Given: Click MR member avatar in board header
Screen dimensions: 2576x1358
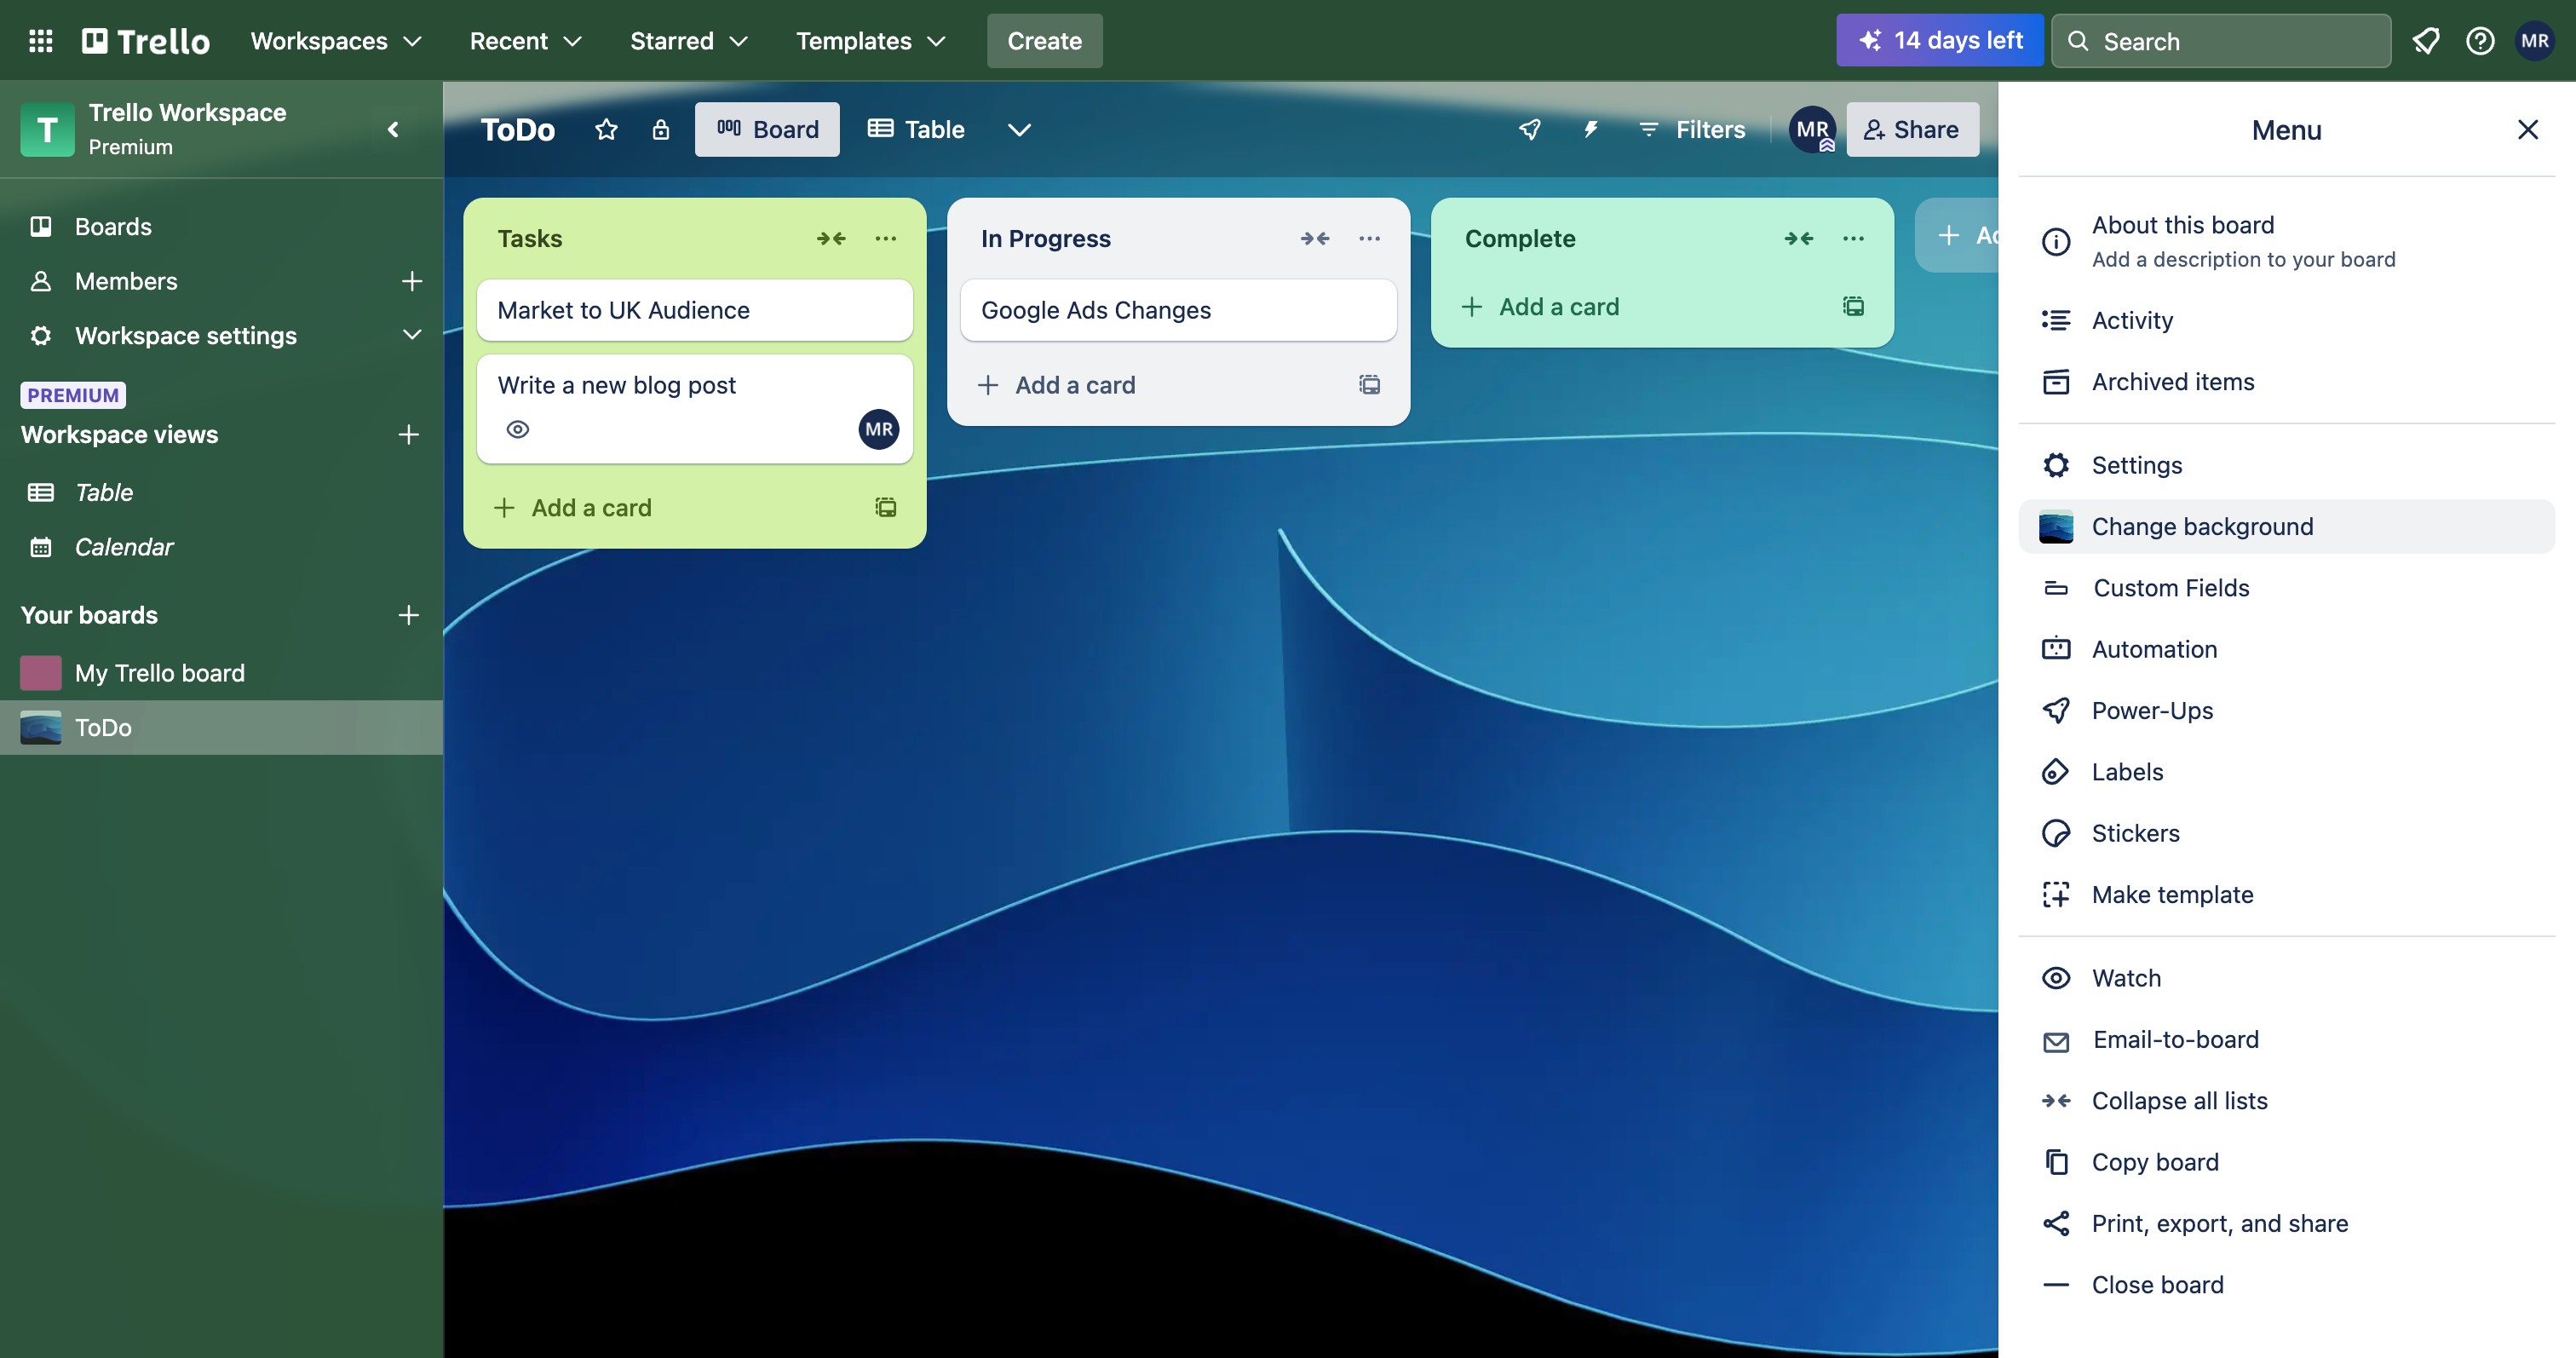Looking at the screenshot, I should coord(1812,129).
